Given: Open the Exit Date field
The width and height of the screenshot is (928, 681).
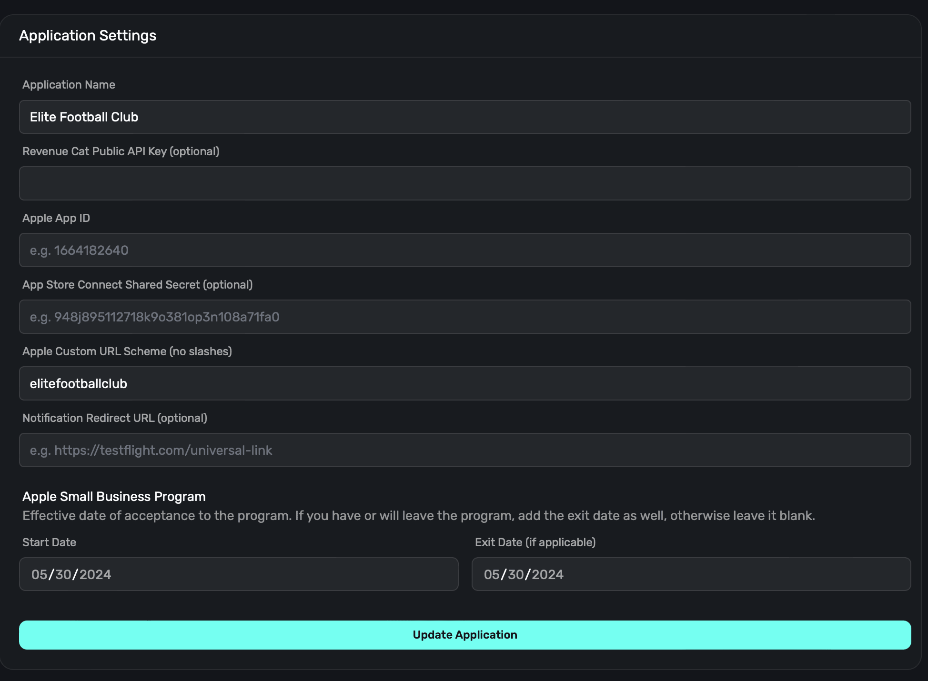Looking at the screenshot, I should [x=691, y=574].
